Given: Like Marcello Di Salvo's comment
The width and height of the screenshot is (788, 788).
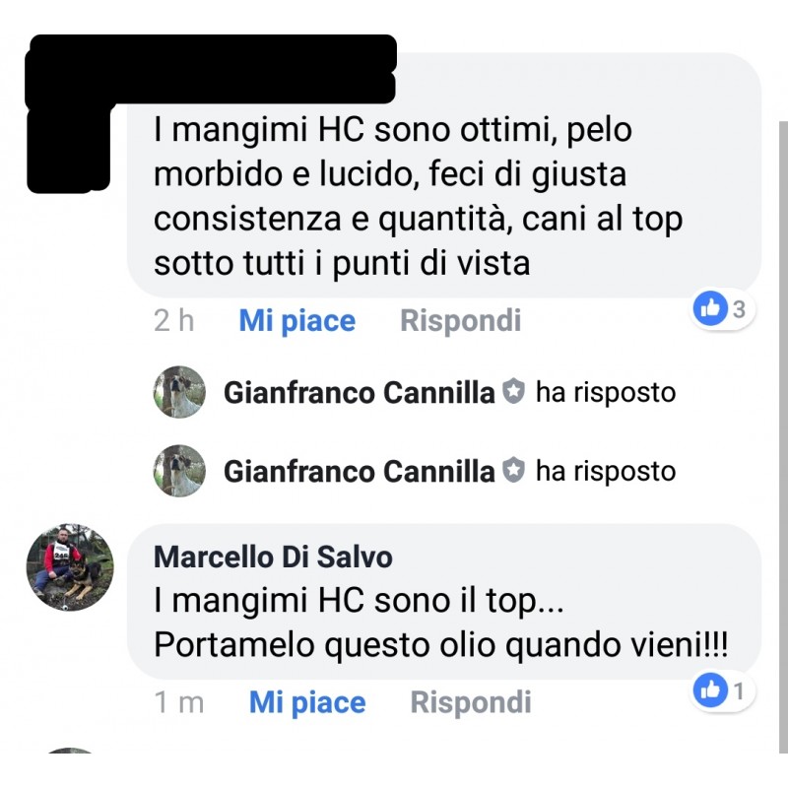Looking at the screenshot, I should coord(307,702).
